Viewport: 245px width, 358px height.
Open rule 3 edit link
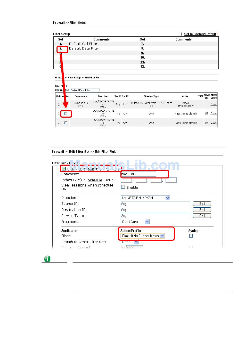(59, 123)
